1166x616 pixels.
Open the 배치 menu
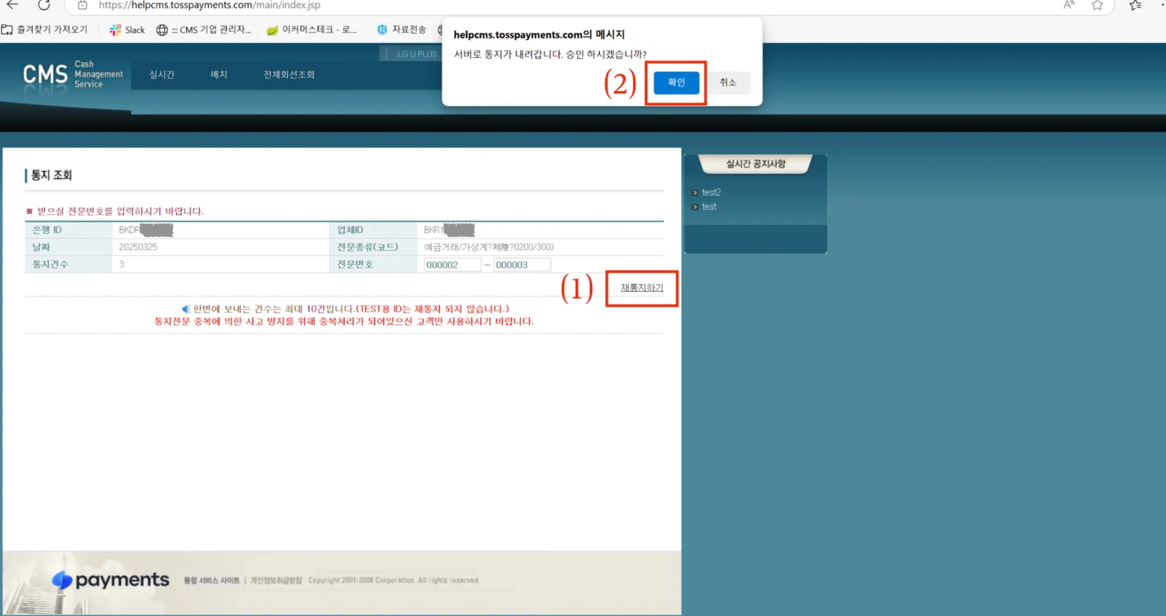[x=219, y=75]
